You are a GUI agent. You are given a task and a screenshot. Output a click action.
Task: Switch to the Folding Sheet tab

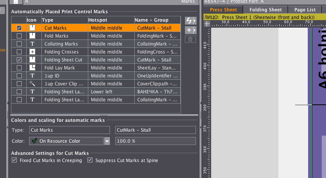point(266,10)
